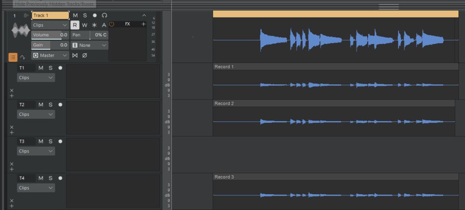Viewport: 465px width, 210px height.
Task: Arm Track 1 for recording
Action: point(94,15)
